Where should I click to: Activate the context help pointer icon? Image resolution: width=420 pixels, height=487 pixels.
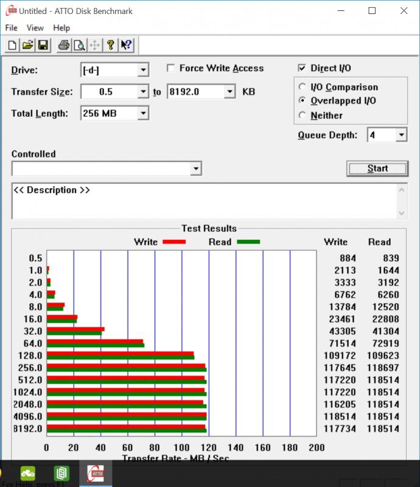click(x=126, y=45)
